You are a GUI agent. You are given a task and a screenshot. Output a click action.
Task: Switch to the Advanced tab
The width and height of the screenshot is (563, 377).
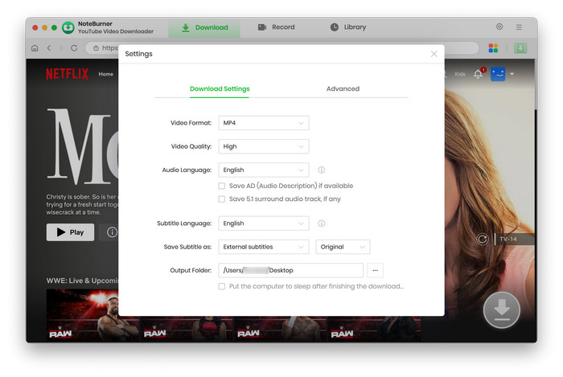(343, 88)
